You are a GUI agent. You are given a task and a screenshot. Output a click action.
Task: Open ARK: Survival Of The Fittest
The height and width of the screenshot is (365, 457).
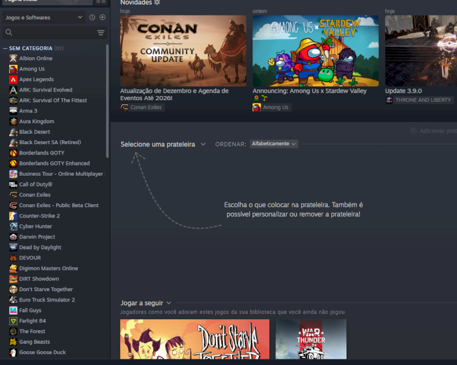click(x=53, y=101)
